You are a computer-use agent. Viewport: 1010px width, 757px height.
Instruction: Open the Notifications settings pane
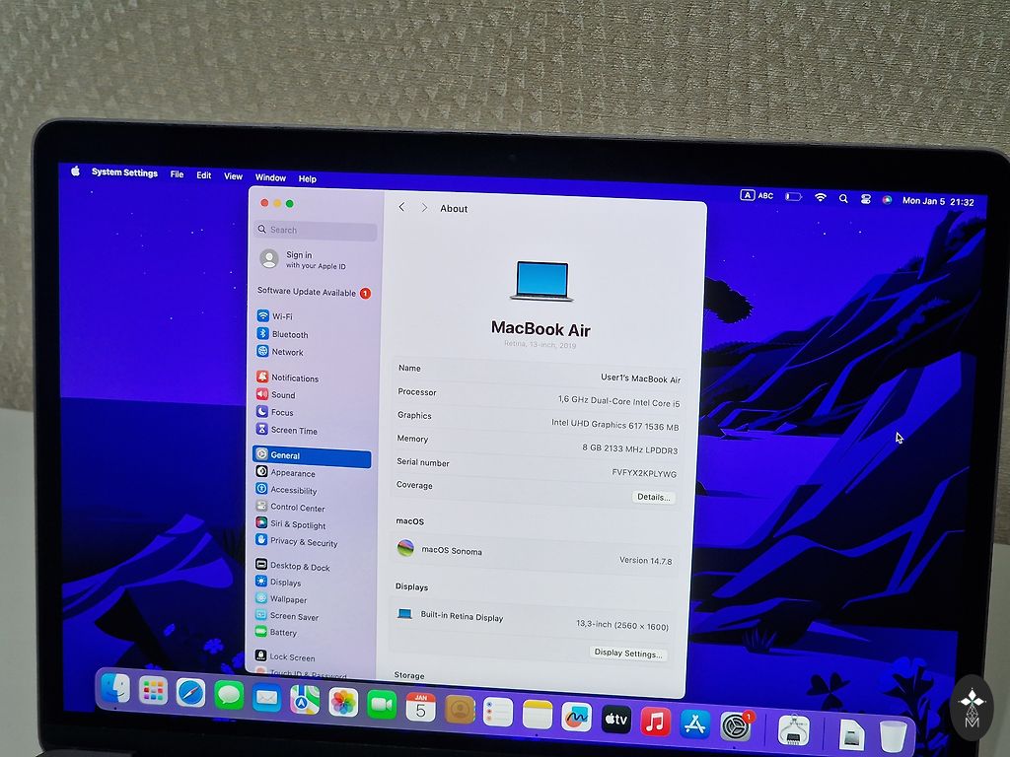point(294,378)
